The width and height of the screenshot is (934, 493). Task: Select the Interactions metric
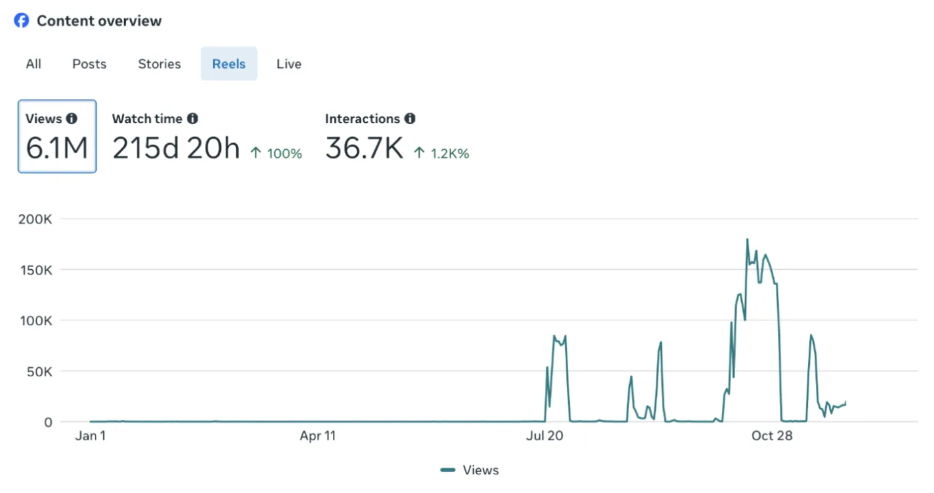tap(397, 137)
